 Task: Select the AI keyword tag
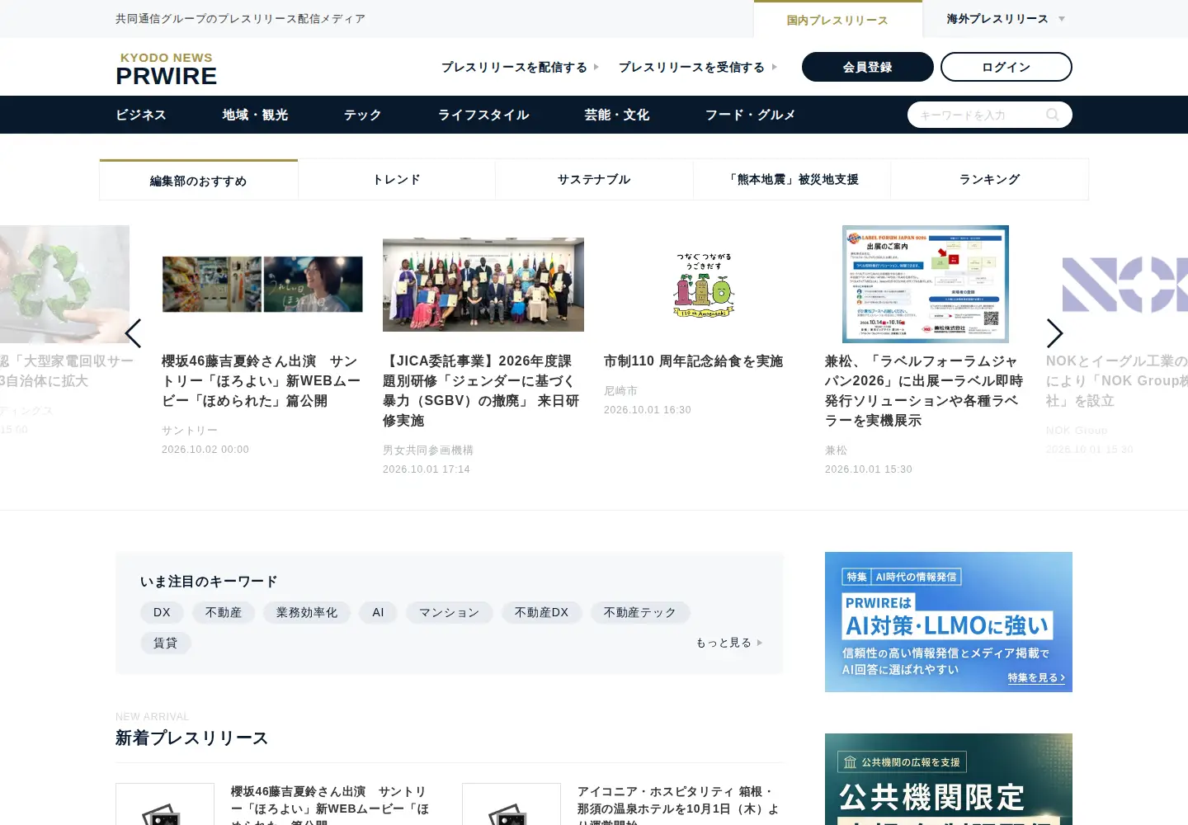[x=378, y=612]
